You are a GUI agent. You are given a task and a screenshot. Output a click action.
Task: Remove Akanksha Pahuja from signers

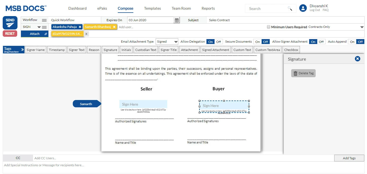click(80, 27)
